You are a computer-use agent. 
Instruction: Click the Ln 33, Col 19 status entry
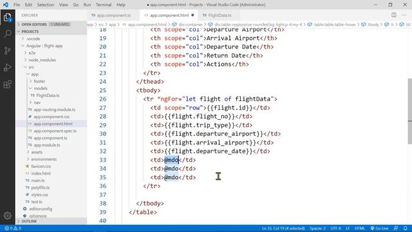pyautogui.click(x=283, y=228)
